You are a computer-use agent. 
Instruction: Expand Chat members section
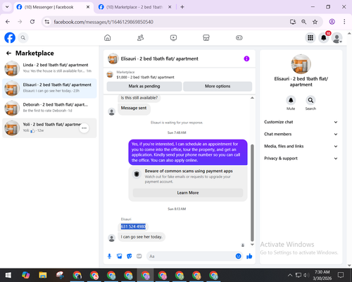301,134
